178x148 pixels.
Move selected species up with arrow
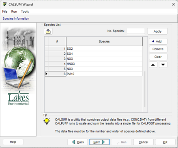pyautogui.click(x=153, y=65)
